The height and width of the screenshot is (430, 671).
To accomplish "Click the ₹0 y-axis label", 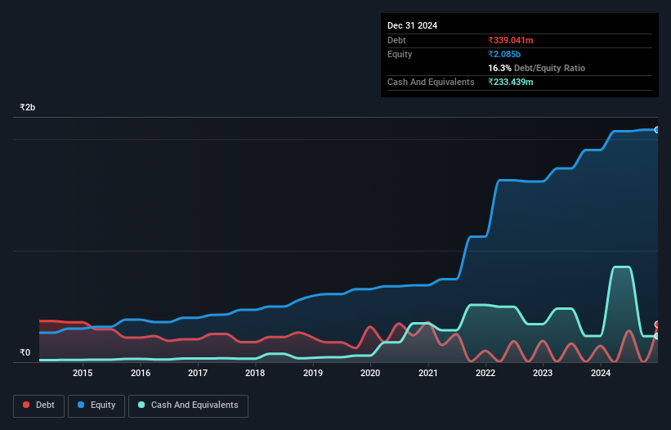I will [25, 352].
